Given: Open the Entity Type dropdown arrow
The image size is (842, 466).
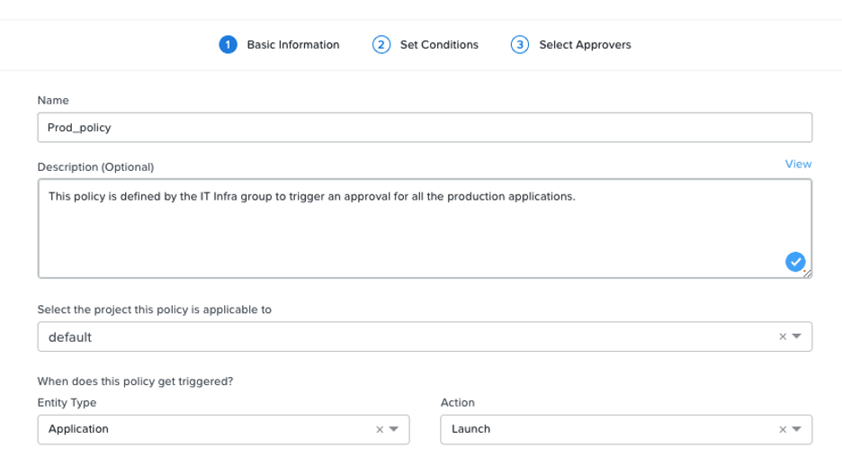Looking at the screenshot, I should click(x=394, y=429).
